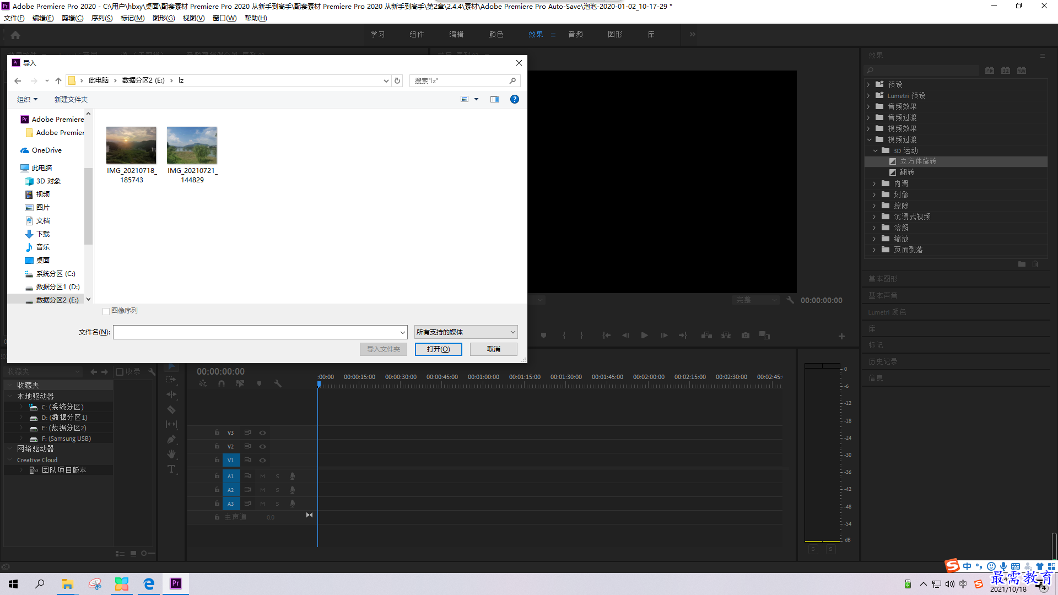Solo audio track A2

[278, 490]
